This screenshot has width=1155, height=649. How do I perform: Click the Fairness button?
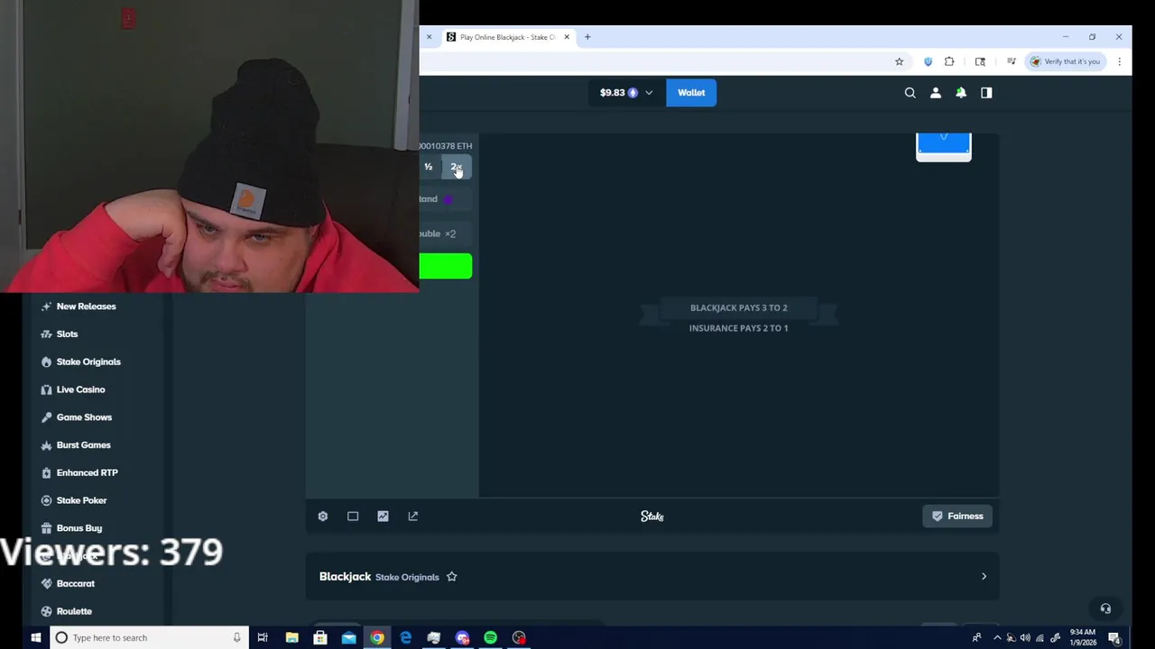pos(958,516)
